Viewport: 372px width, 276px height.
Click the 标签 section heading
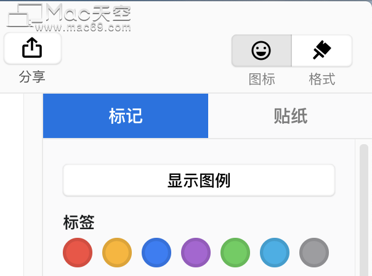coord(79,222)
